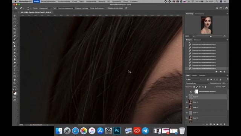Select the Gradient tool
241x136 pixels.
pyautogui.click(x=15, y=56)
